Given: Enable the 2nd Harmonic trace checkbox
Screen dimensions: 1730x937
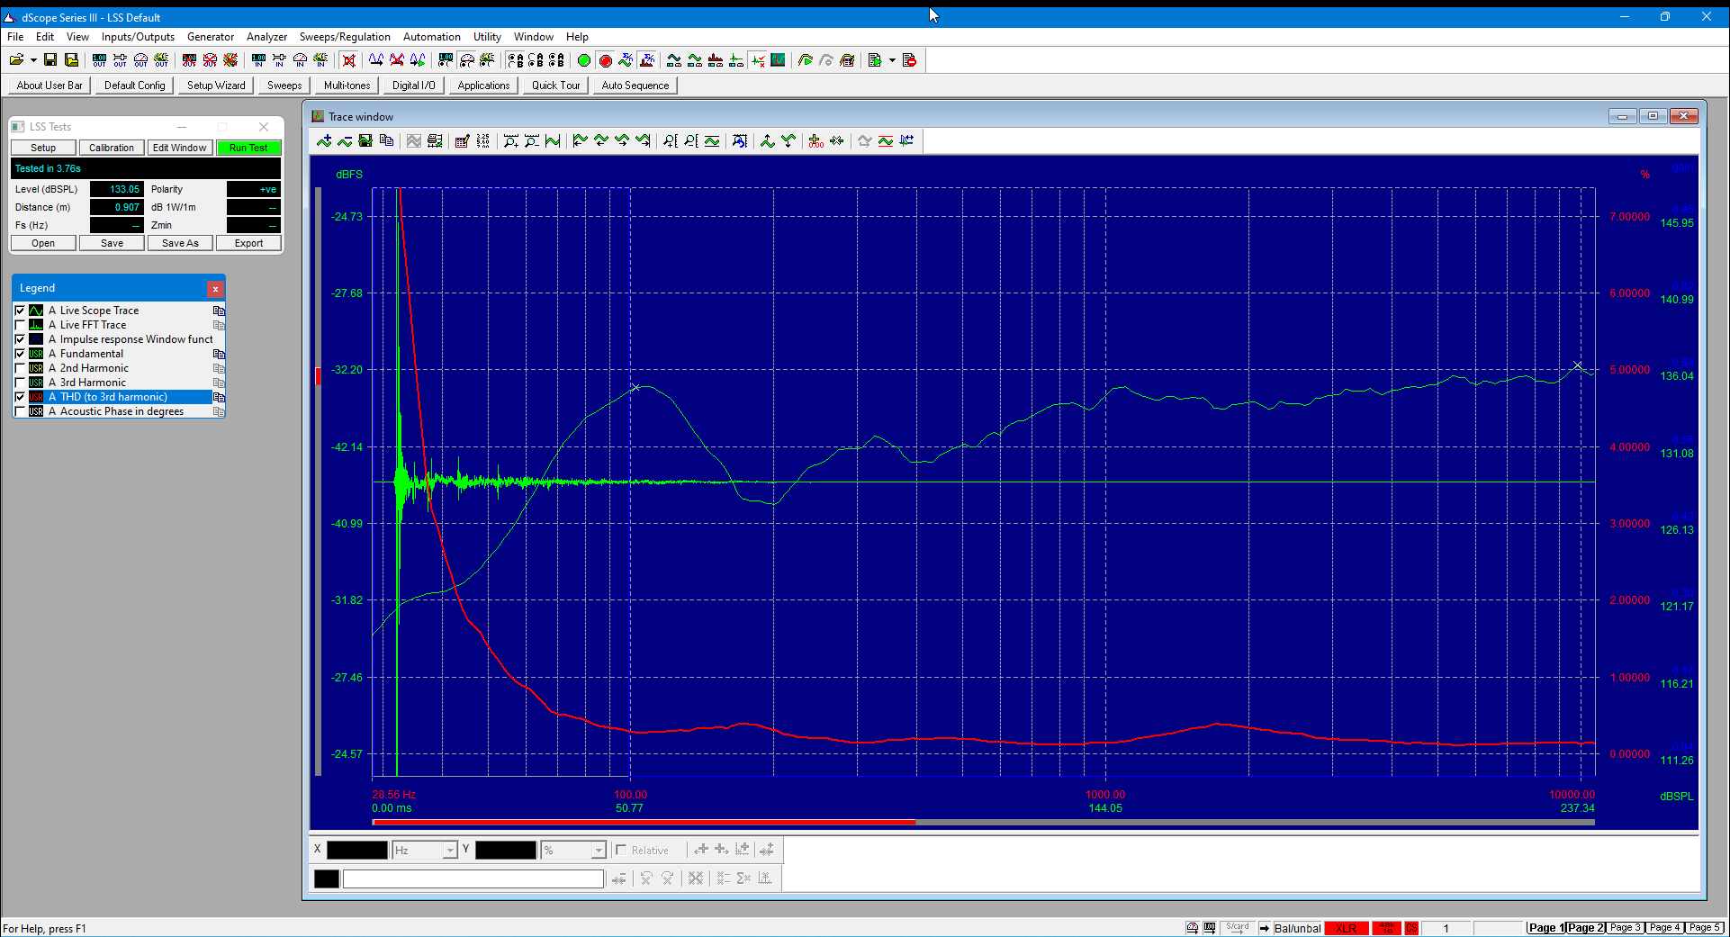Looking at the screenshot, I should 20,368.
